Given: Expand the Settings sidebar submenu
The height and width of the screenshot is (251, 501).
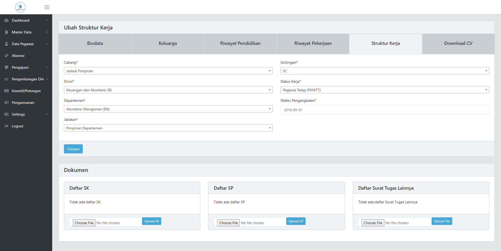Looking at the screenshot, I should coord(26,114).
